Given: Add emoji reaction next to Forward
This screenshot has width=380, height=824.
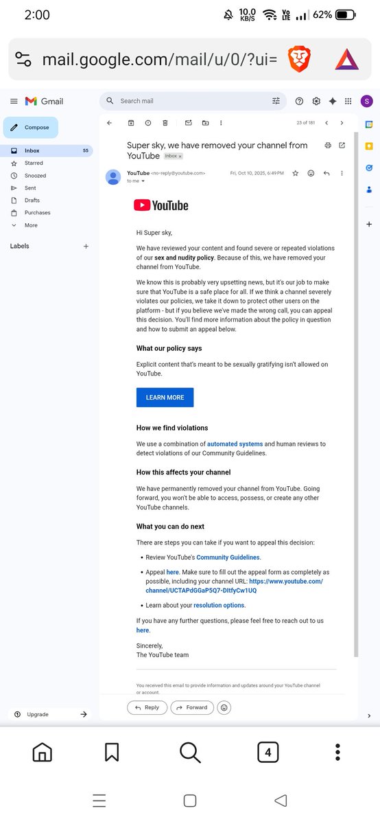Looking at the screenshot, I should tap(224, 707).
